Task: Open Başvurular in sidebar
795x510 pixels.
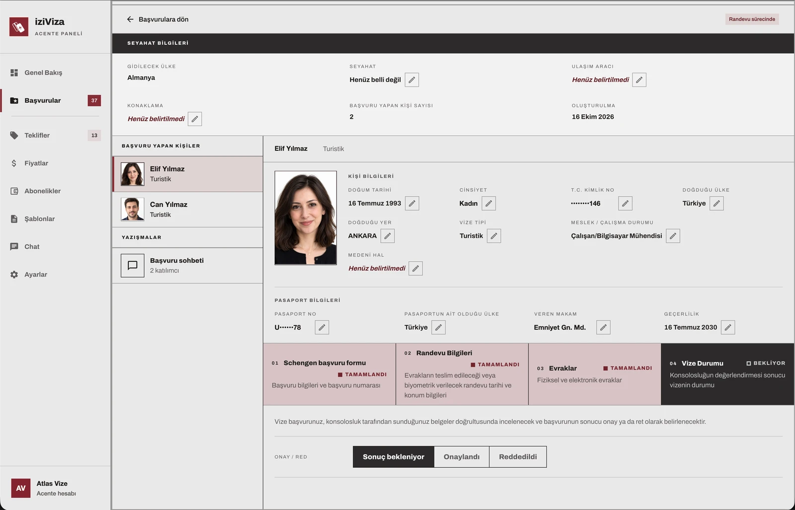Action: pyautogui.click(x=55, y=101)
